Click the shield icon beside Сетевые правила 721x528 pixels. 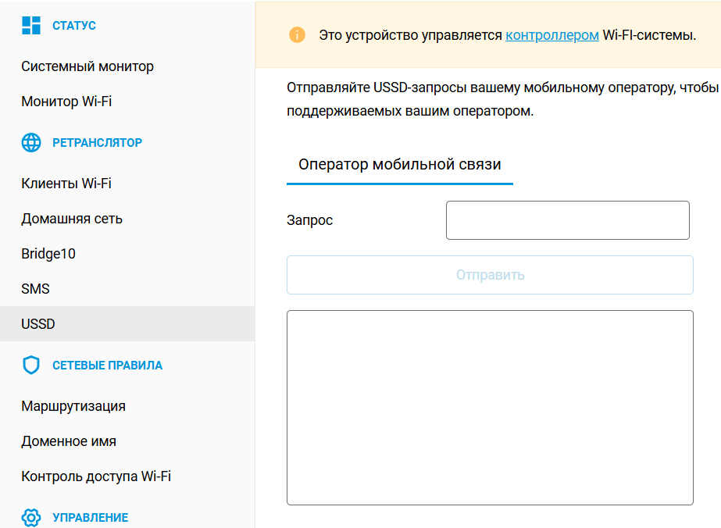coord(30,365)
